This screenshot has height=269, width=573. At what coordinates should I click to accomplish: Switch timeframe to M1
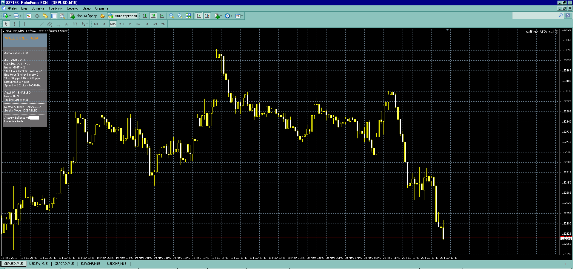click(96, 24)
